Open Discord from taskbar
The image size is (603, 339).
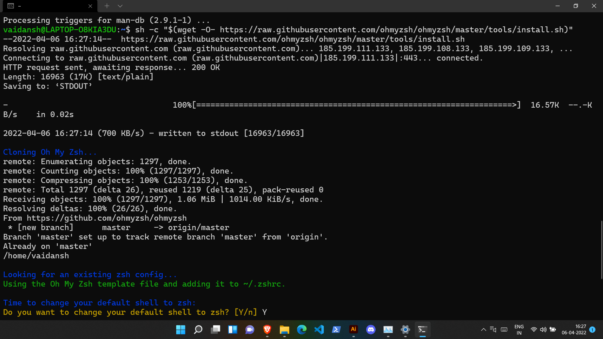[x=371, y=330]
